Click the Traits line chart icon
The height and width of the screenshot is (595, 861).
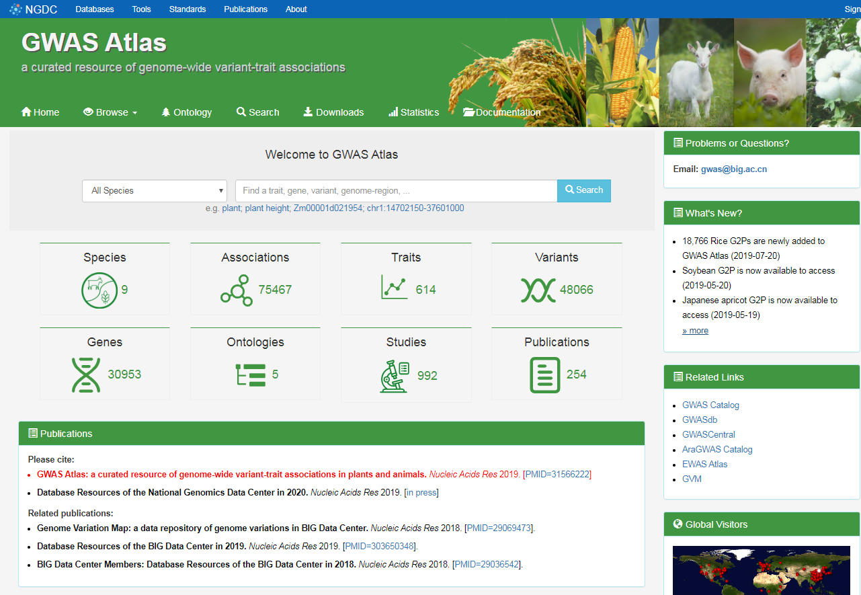point(393,288)
